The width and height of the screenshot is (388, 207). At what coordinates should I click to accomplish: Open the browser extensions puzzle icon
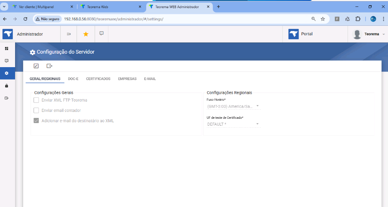coord(358,19)
